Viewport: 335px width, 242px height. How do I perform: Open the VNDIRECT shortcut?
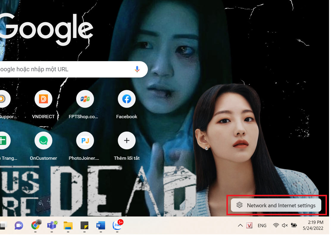pyautogui.click(x=43, y=105)
